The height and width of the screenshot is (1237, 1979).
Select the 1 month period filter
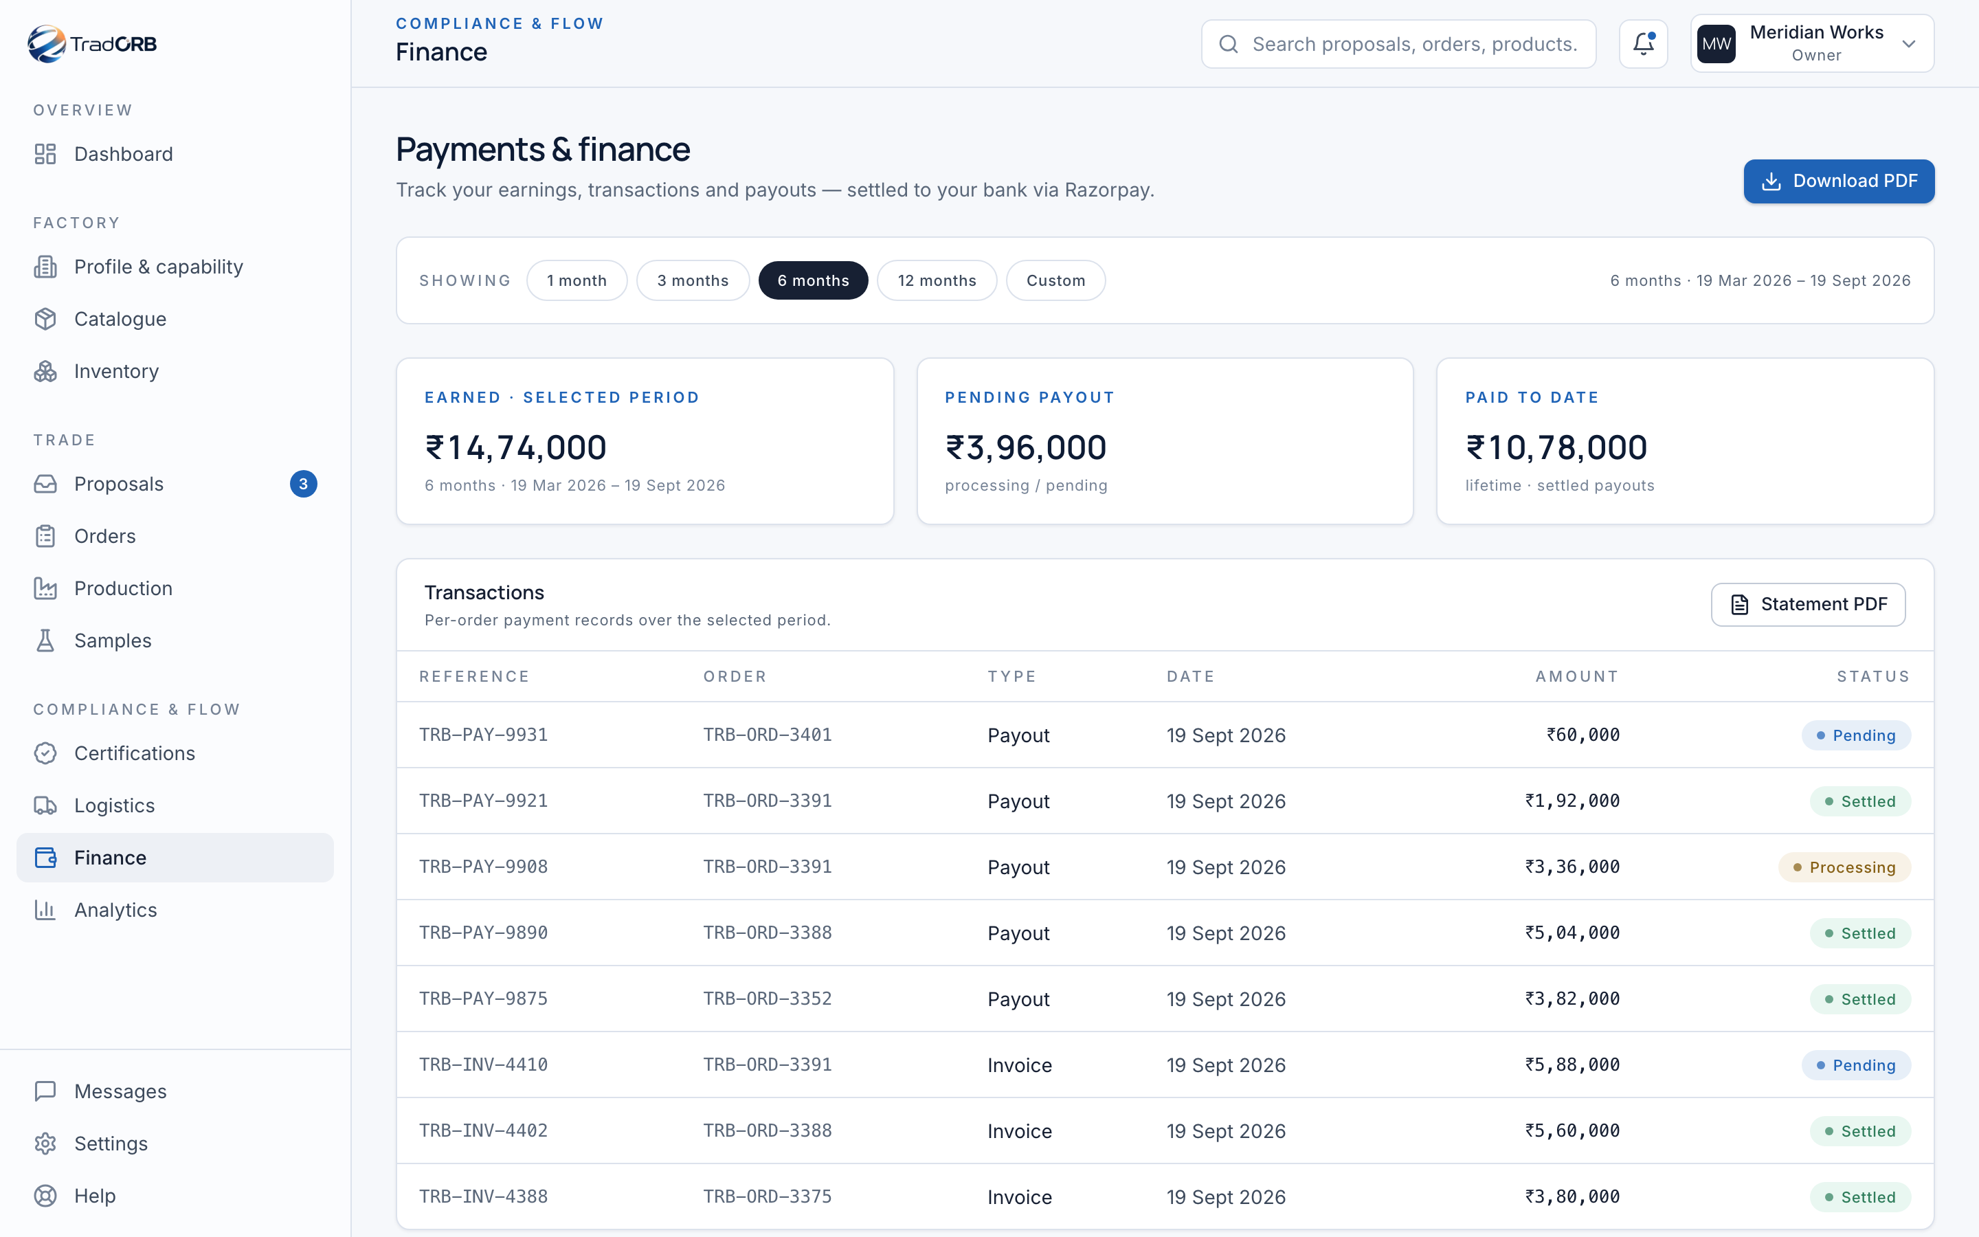click(x=577, y=280)
